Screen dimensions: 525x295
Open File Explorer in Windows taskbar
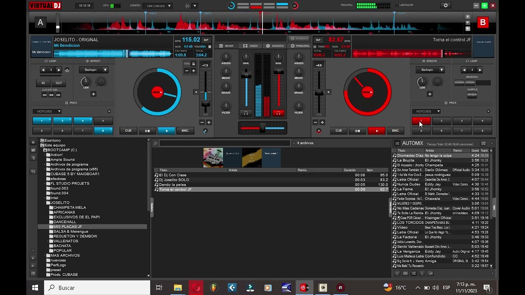point(178,288)
